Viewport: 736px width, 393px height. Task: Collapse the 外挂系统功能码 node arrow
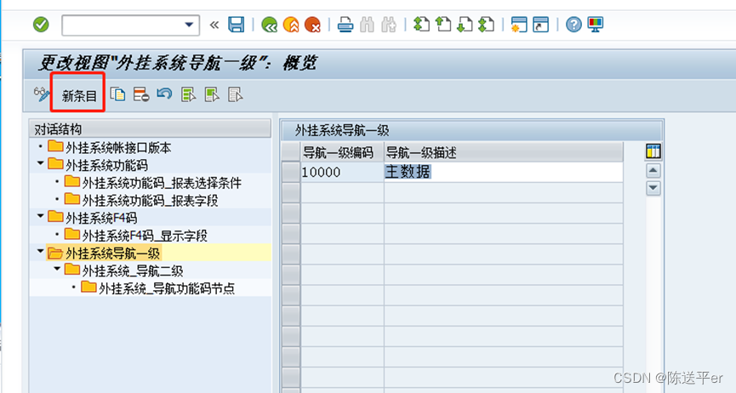click(40, 163)
